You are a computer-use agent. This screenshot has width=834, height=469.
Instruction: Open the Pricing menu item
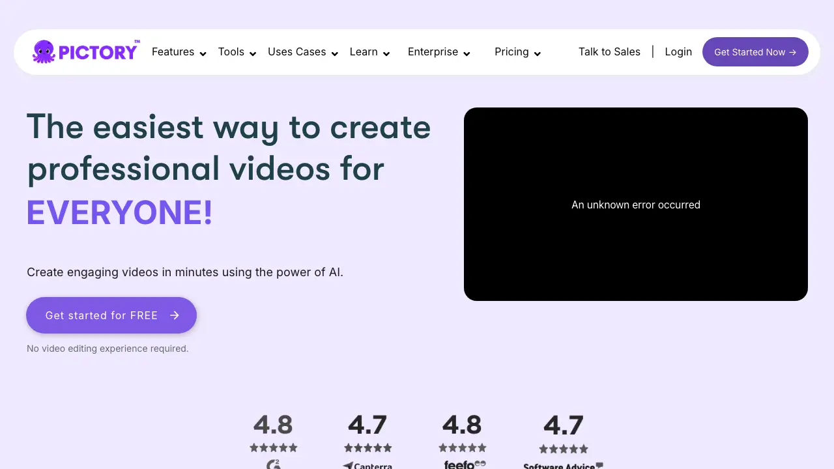511,52
